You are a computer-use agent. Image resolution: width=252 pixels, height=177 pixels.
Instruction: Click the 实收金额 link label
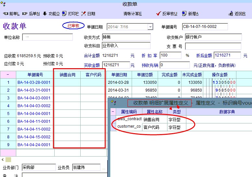(x=92, y=65)
